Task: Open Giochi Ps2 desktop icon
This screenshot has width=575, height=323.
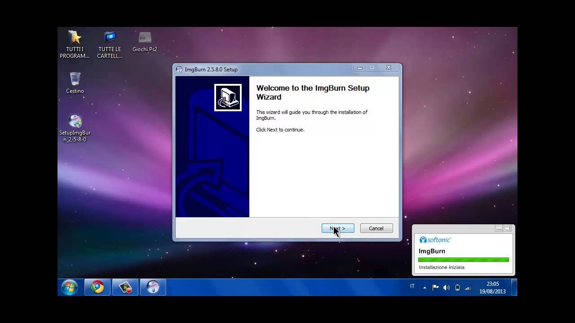Action: 145,41
